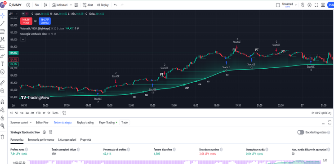
Task: Select the Tutto date range
Action: click(55, 113)
